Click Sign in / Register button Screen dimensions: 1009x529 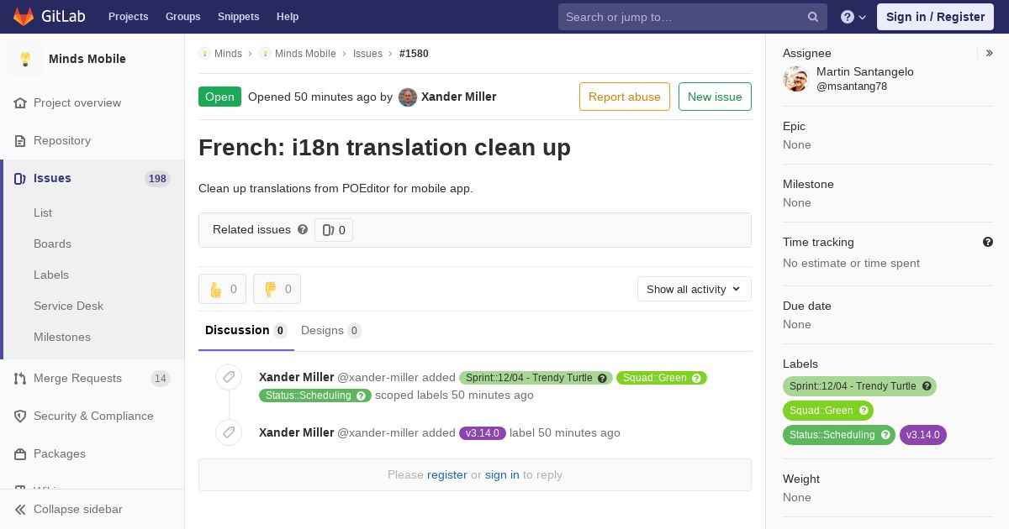point(935,17)
